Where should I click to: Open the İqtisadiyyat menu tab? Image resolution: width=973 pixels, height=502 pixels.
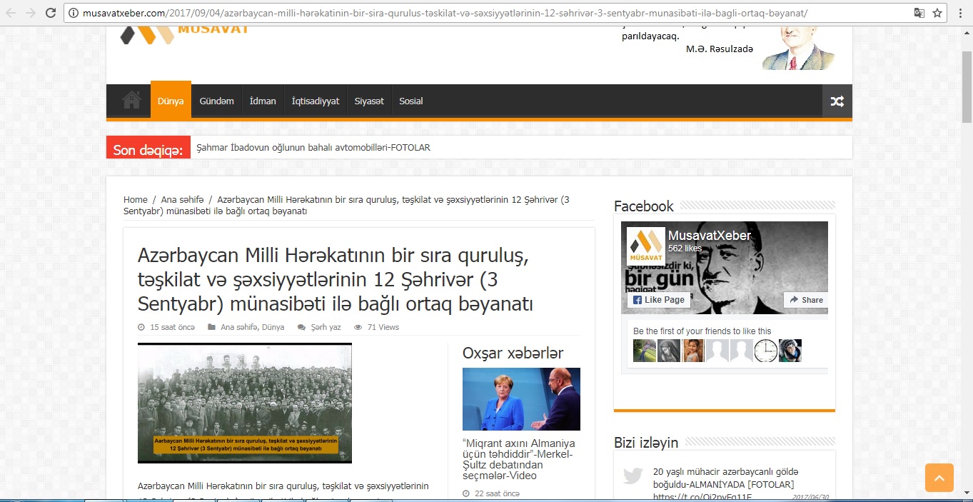tap(315, 101)
